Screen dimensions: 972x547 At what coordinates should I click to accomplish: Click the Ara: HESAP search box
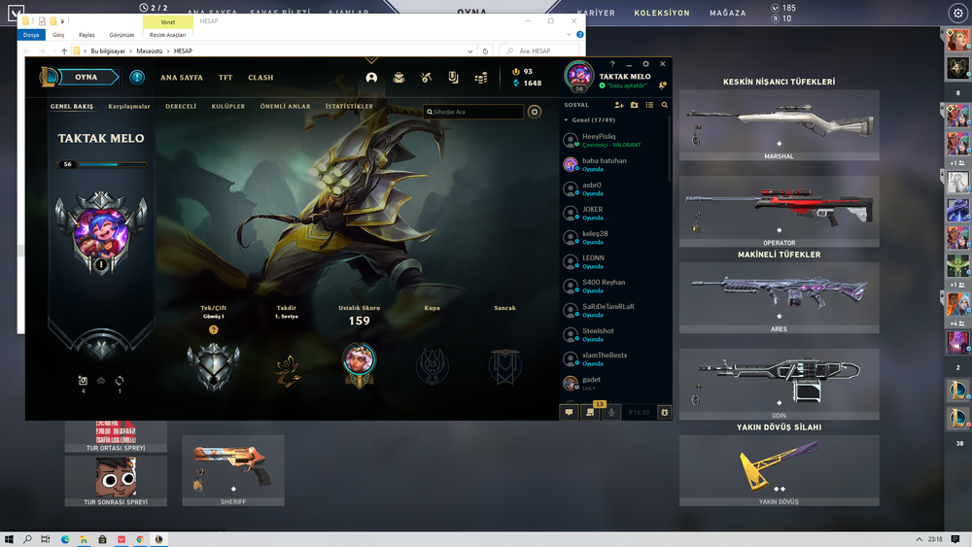click(x=539, y=51)
